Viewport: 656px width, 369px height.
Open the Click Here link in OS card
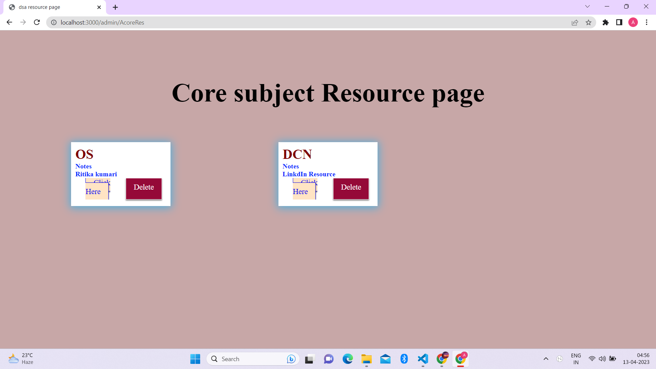coord(93,191)
